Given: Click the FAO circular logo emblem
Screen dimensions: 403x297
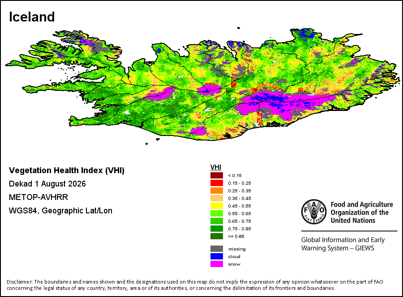Looking at the screenshot, I should (313, 212).
